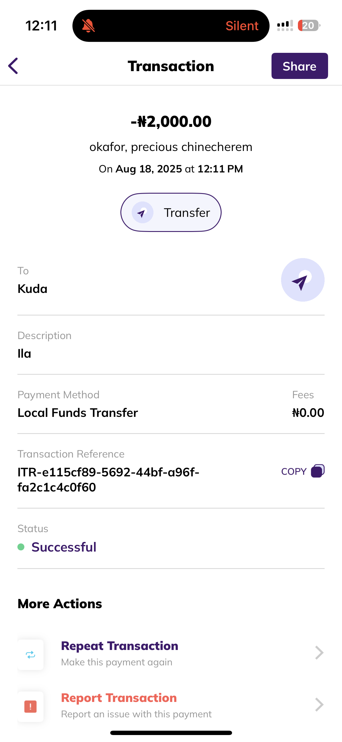The width and height of the screenshot is (342, 742).
Task: Tap the COPY text label
Action: (x=294, y=471)
